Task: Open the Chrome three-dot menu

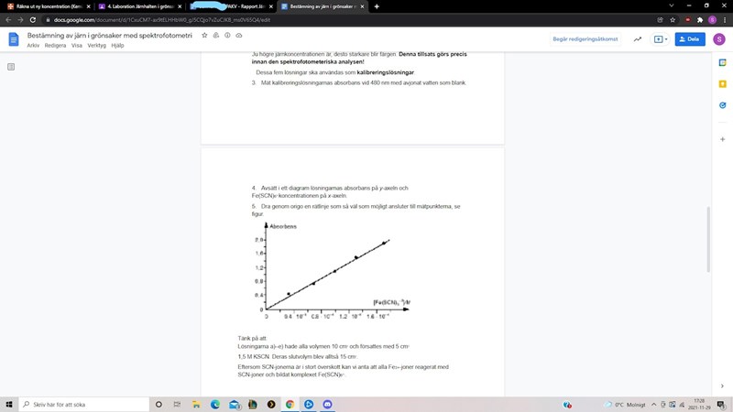Action: point(725,18)
